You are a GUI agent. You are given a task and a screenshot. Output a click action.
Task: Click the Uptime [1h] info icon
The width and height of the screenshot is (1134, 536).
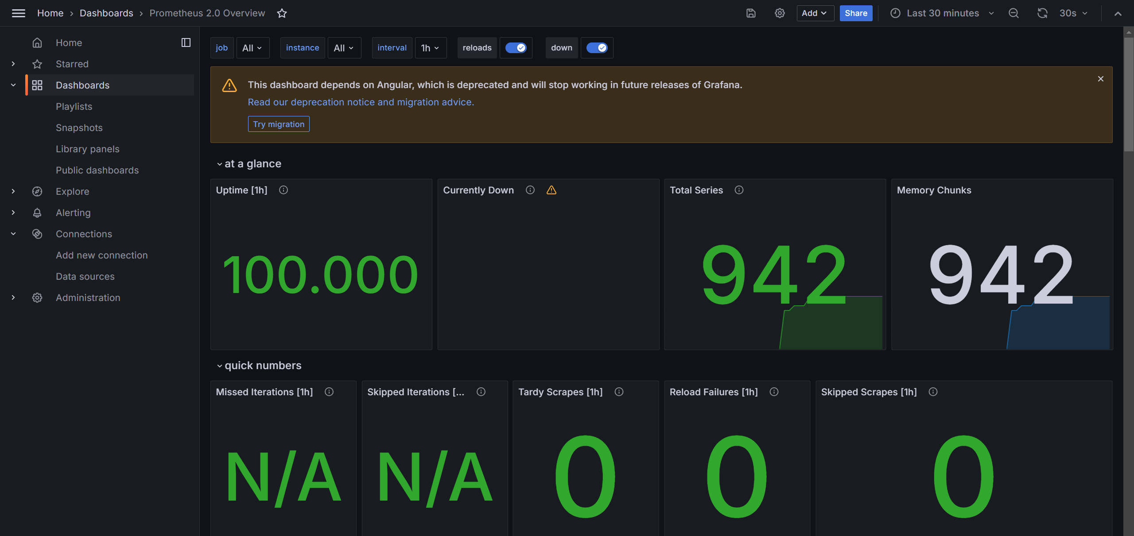(x=283, y=190)
